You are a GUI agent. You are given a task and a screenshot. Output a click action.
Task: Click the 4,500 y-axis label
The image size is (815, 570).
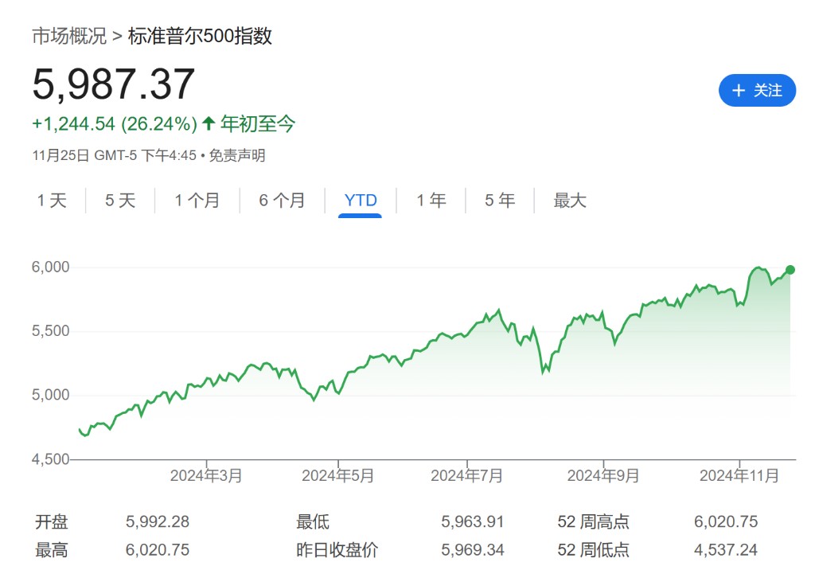point(50,459)
